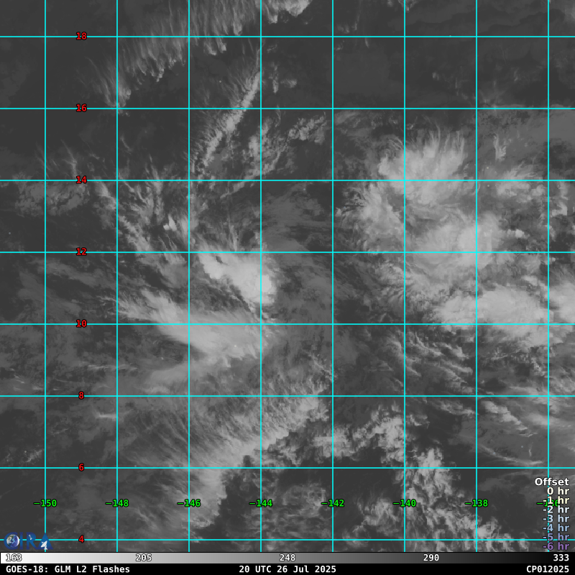
Task: Select the -6 hr offset legend entry
Action: point(556,546)
